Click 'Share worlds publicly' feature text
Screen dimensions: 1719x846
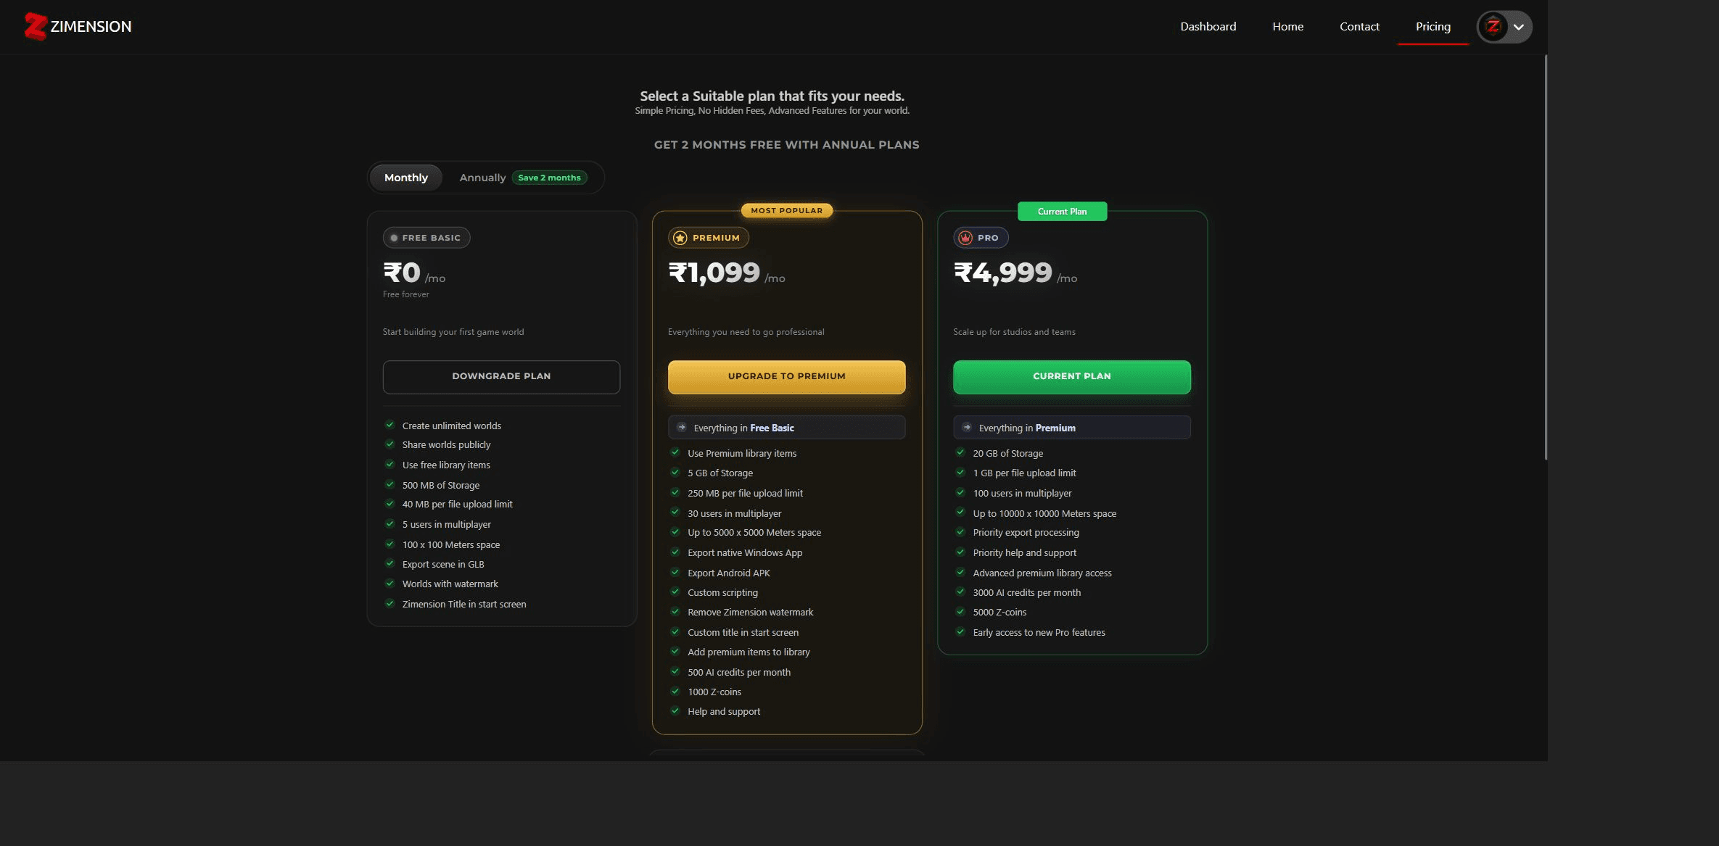pyautogui.click(x=446, y=445)
